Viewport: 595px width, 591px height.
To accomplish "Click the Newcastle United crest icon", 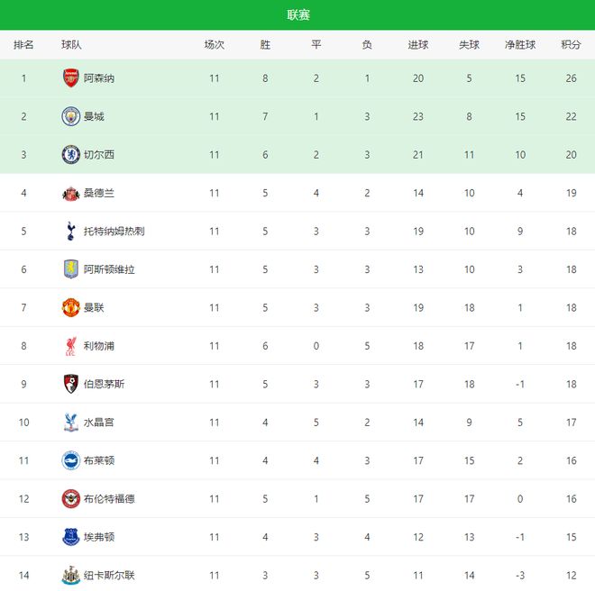I will click(x=70, y=575).
